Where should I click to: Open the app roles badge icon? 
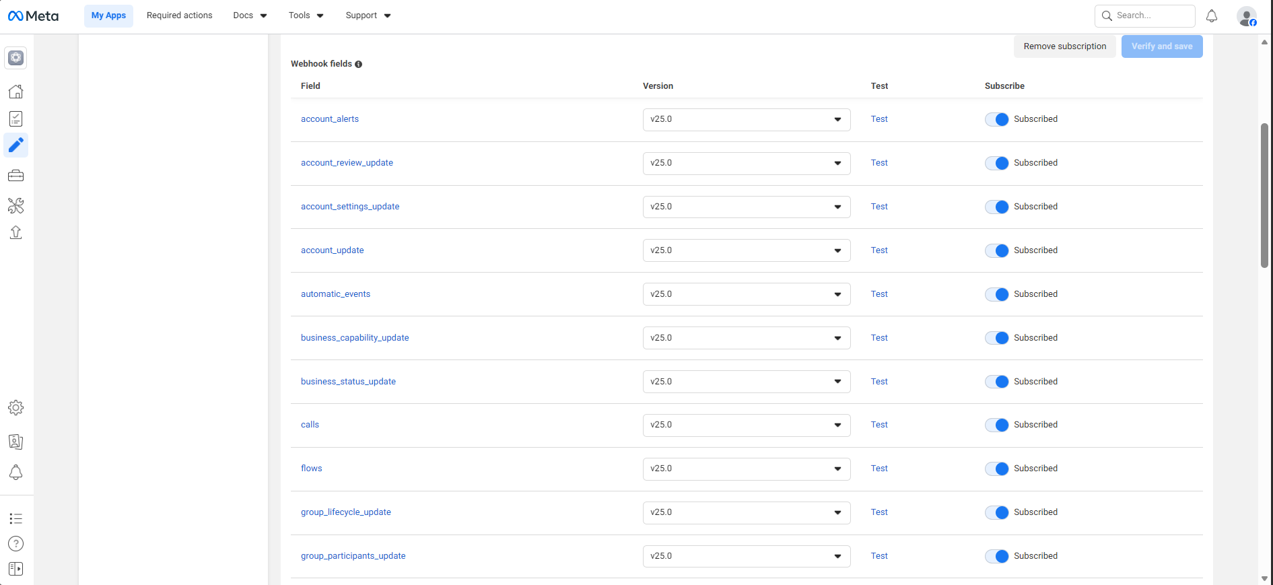coord(16,442)
